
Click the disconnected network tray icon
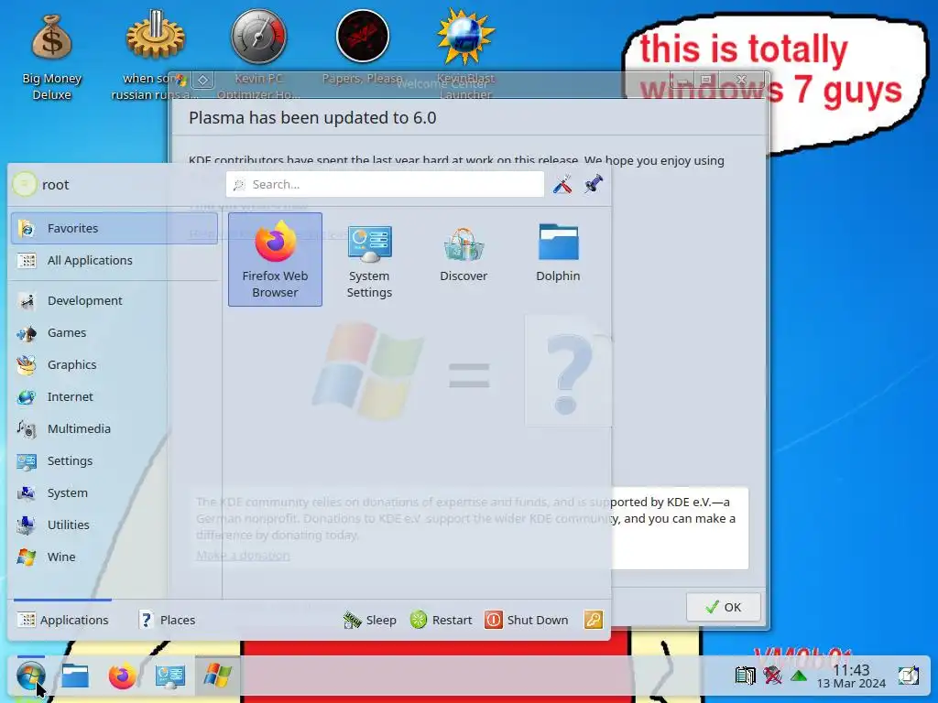click(772, 676)
